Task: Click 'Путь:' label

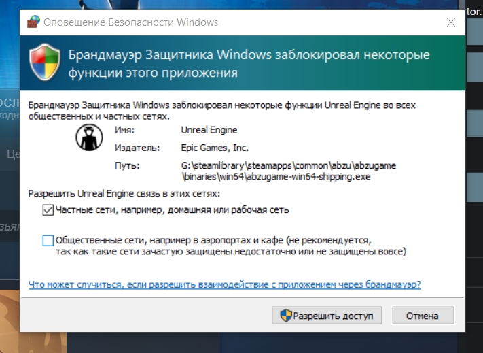Action: pyautogui.click(x=127, y=165)
